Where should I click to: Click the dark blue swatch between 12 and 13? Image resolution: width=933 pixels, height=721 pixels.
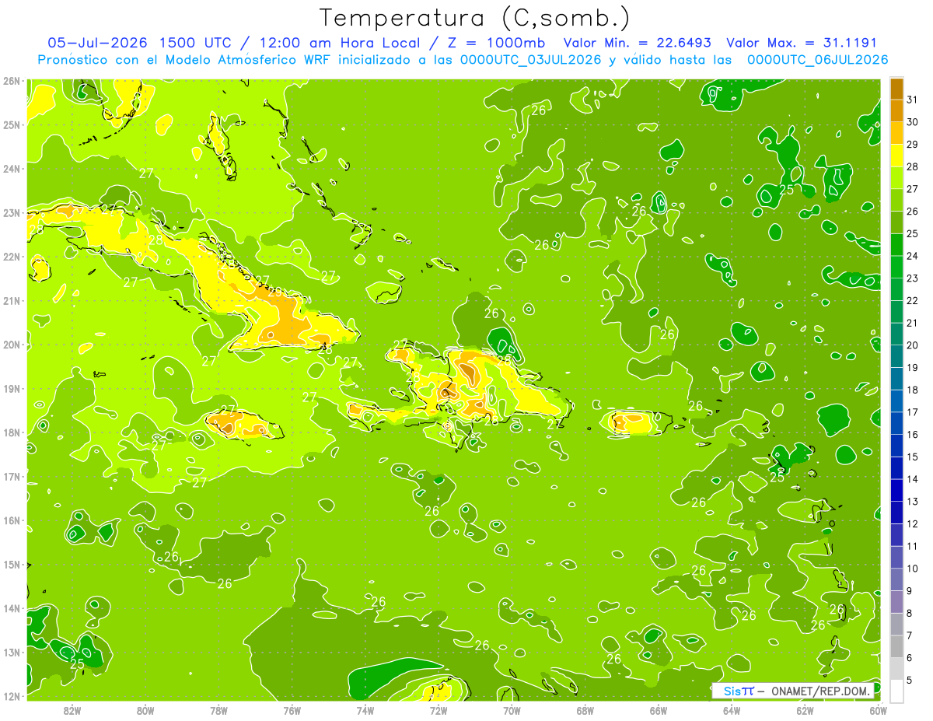[x=896, y=513]
